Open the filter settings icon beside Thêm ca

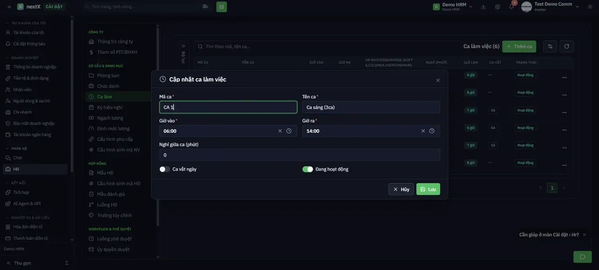coord(550,46)
